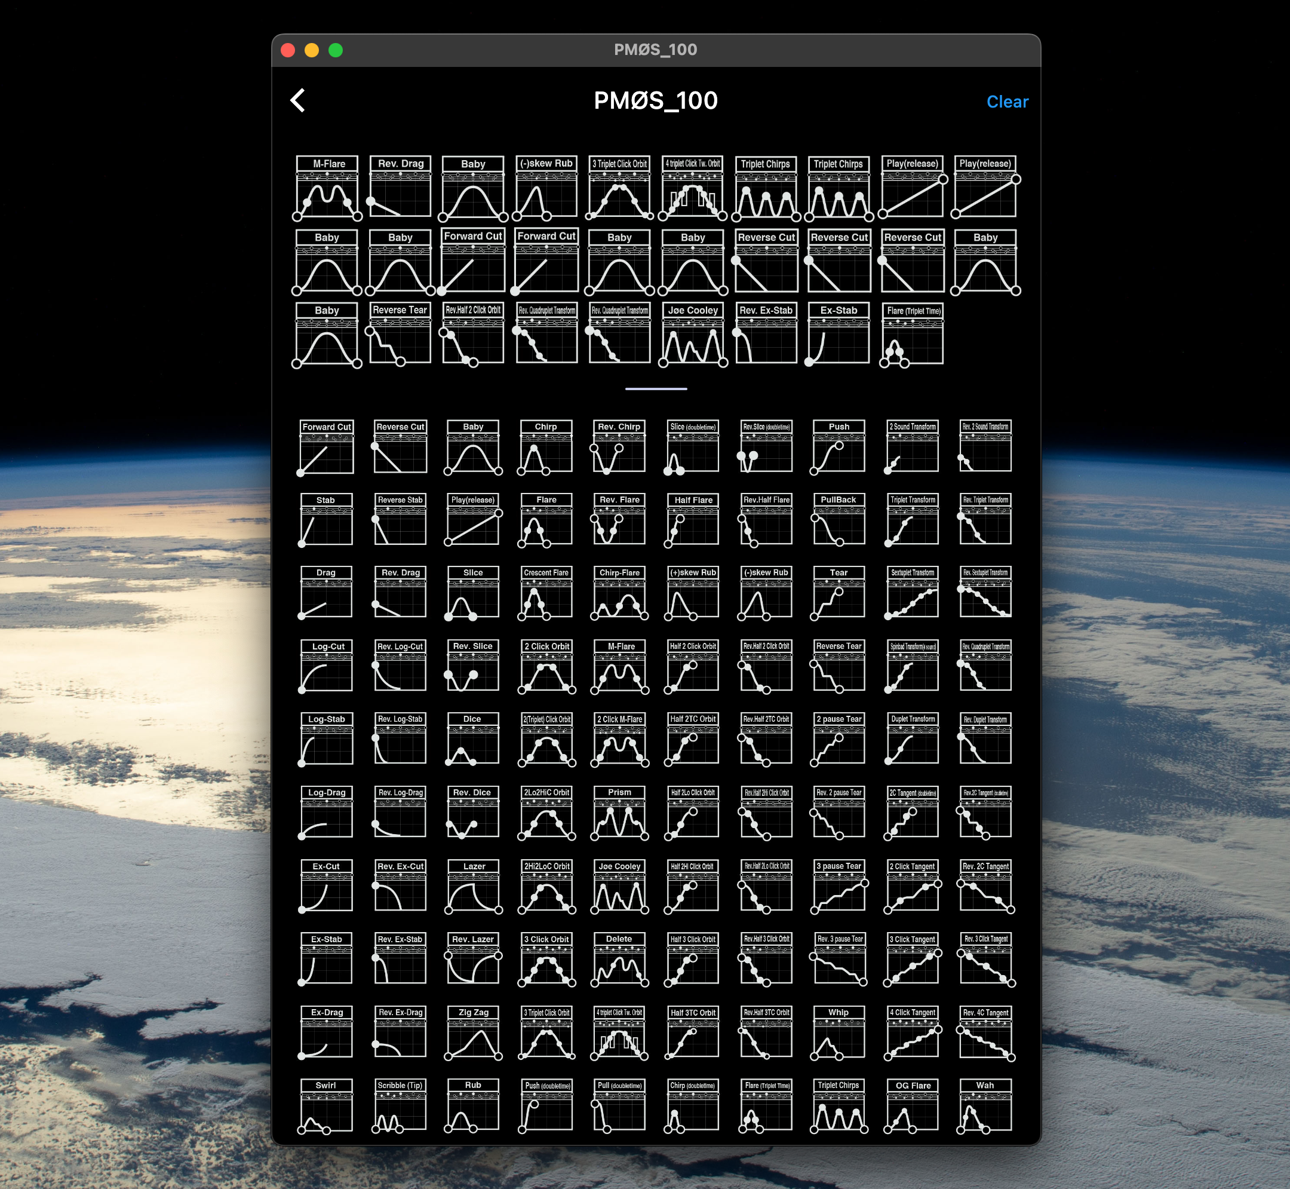Choose the Rev. Log-Cut scratch icon

(x=400, y=667)
